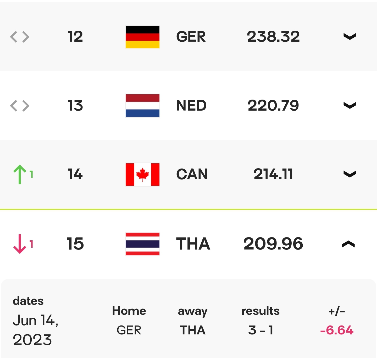
Task: Click the Netherlands flag icon
Action: [142, 106]
